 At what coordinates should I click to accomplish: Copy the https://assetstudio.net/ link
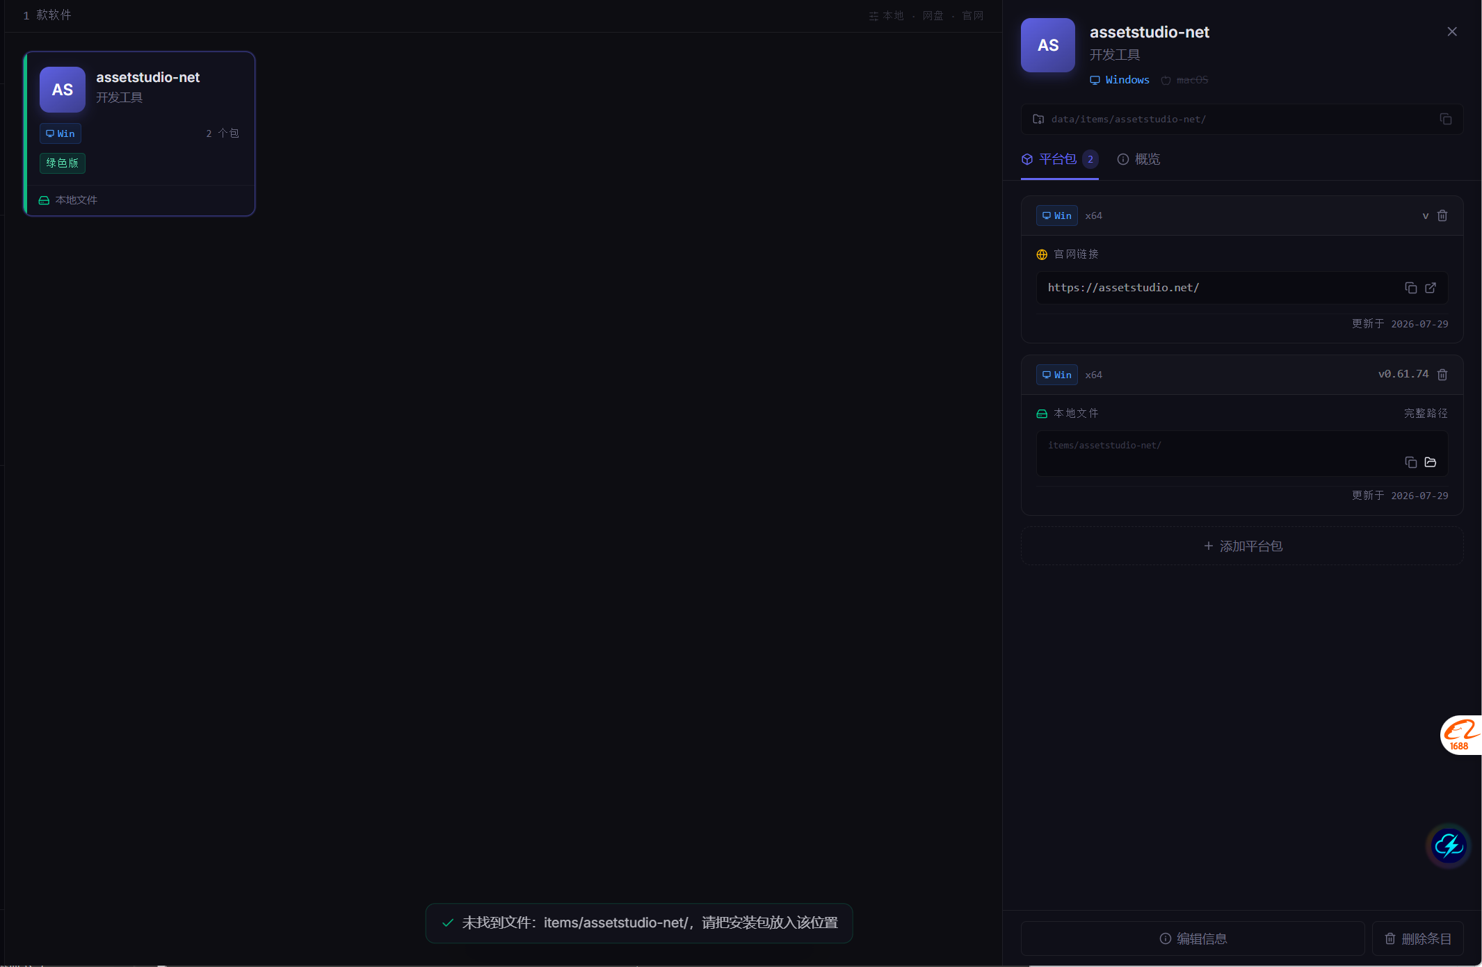point(1410,288)
